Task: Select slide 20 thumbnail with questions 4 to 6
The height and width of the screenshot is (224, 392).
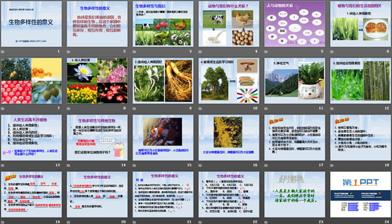Action: [x=97, y=194]
